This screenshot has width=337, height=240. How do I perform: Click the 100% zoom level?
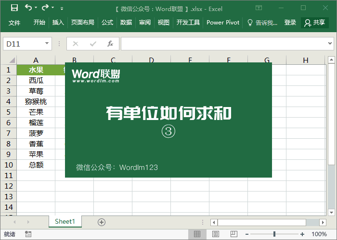[319, 234]
